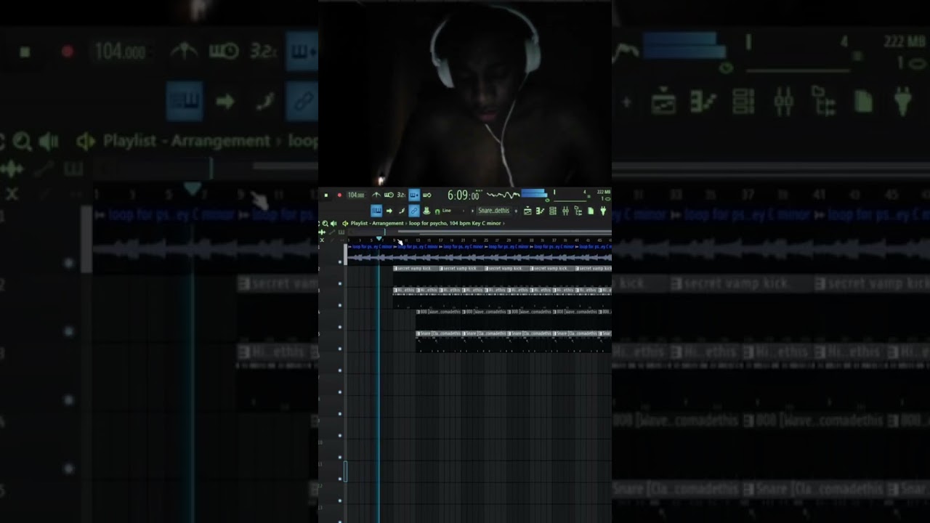The image size is (930, 523).
Task: Open the Browser view icon
Action: pos(578,211)
